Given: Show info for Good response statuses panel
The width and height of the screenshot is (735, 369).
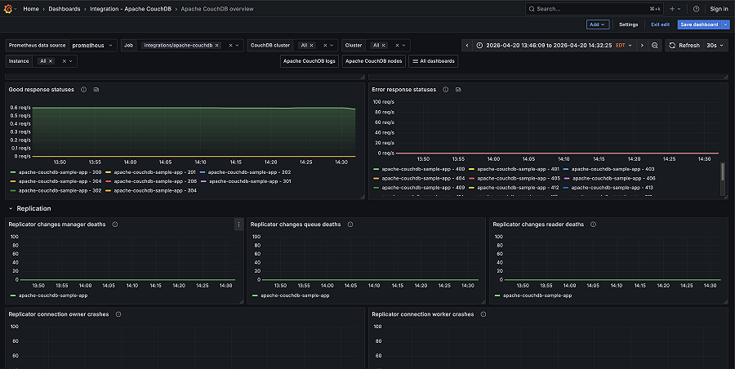Looking at the screenshot, I should click(83, 90).
